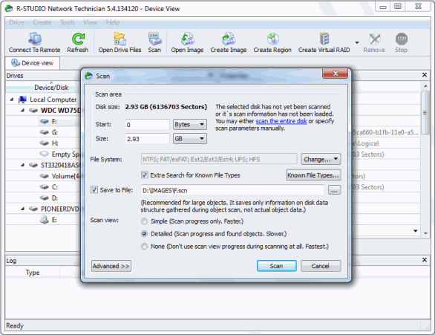Select the Detailed scan view option

click(144, 234)
